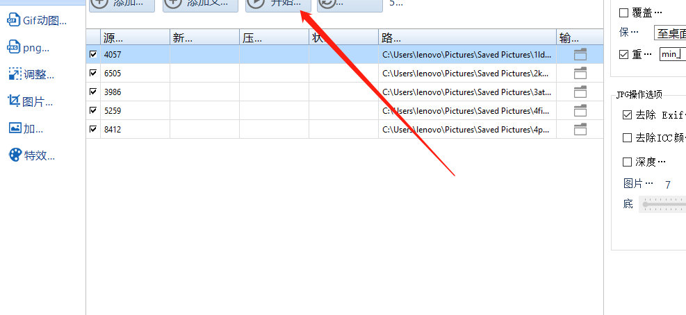The height and width of the screenshot is (315, 686).
Task: Enable the 覆盖 overwrite checkbox
Action: (624, 13)
